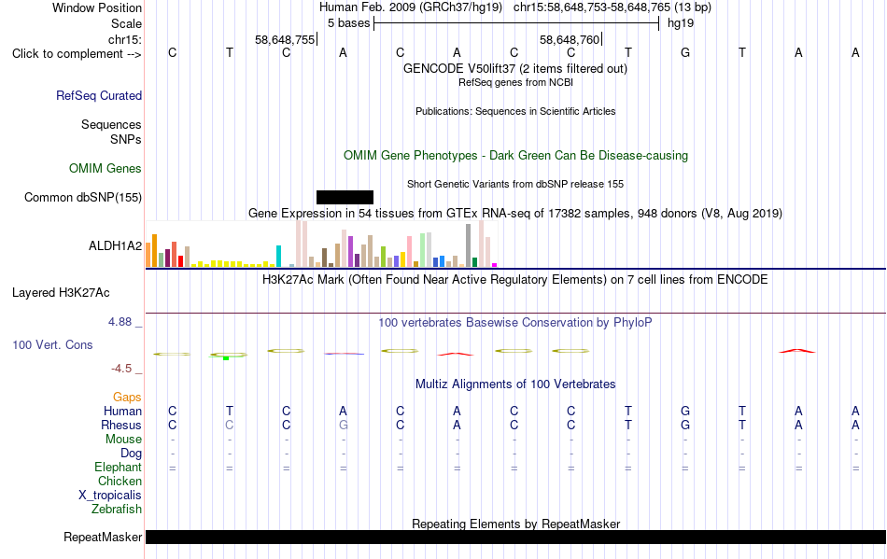Open the OMIM Genes track label

[106, 168]
